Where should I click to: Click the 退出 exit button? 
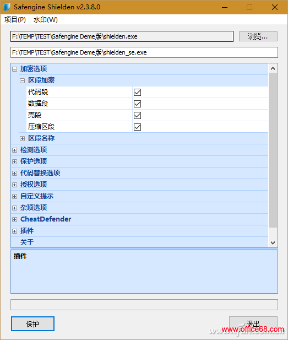[253, 324]
